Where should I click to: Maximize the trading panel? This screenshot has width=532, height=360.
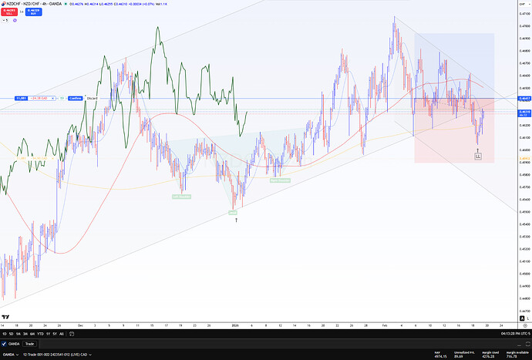527,344
